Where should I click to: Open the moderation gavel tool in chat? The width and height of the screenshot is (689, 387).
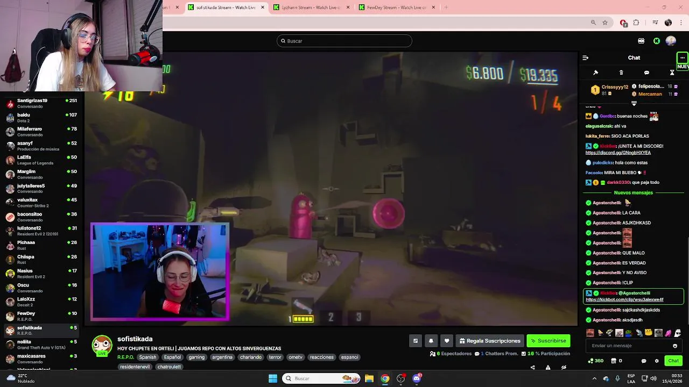click(x=595, y=73)
